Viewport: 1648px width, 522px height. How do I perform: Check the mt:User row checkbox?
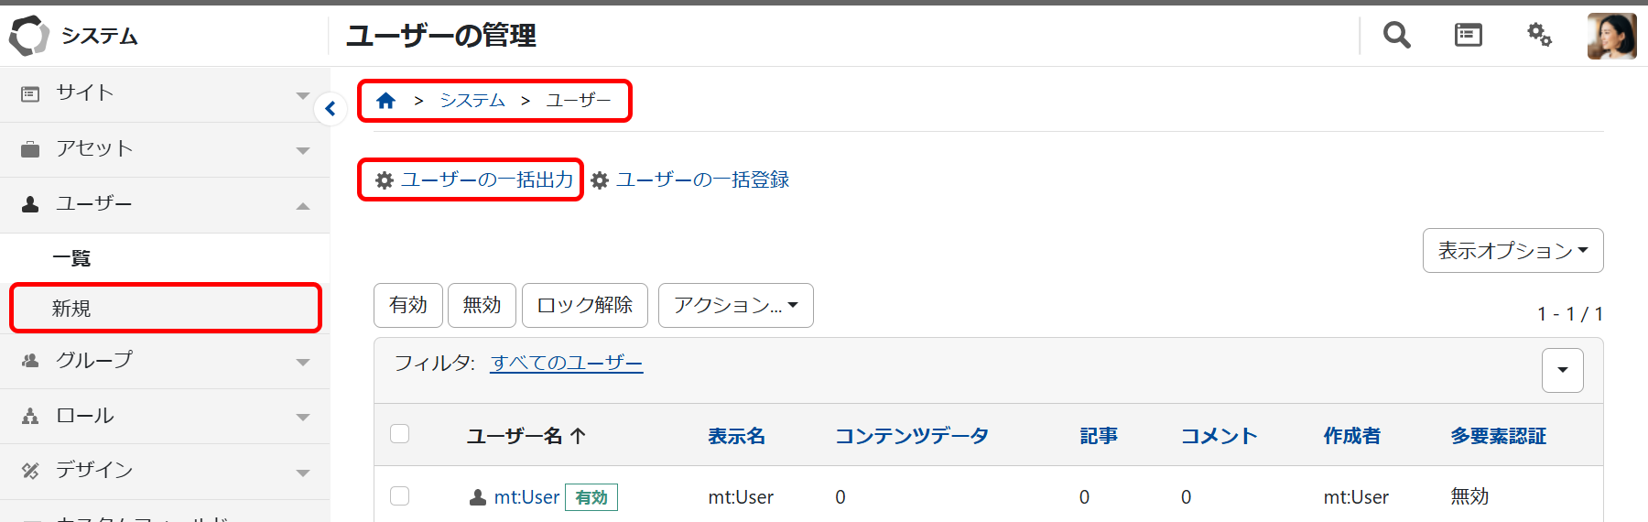tap(400, 496)
